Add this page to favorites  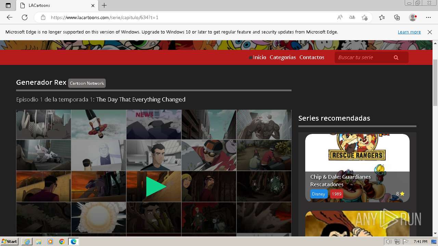(x=364, y=17)
